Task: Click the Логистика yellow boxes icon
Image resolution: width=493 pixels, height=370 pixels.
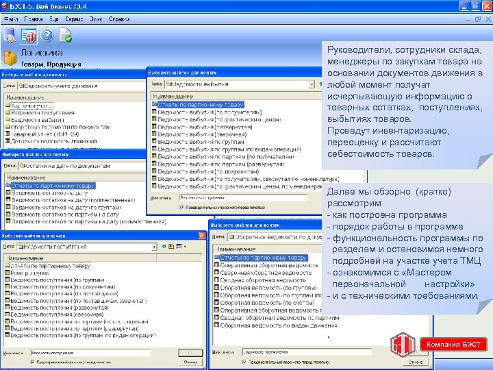Action: click(10, 58)
